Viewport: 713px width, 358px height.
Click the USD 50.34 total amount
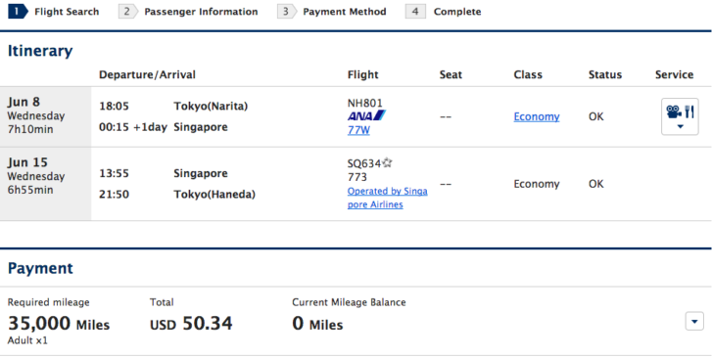191,324
